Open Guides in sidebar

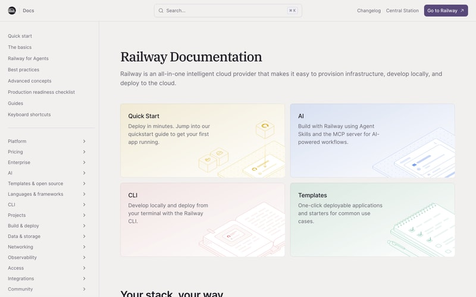click(15, 103)
